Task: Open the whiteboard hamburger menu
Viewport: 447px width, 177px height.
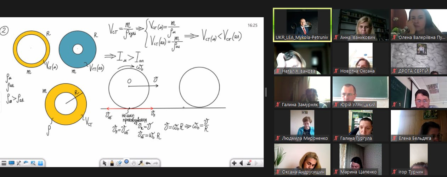Action: point(4,163)
